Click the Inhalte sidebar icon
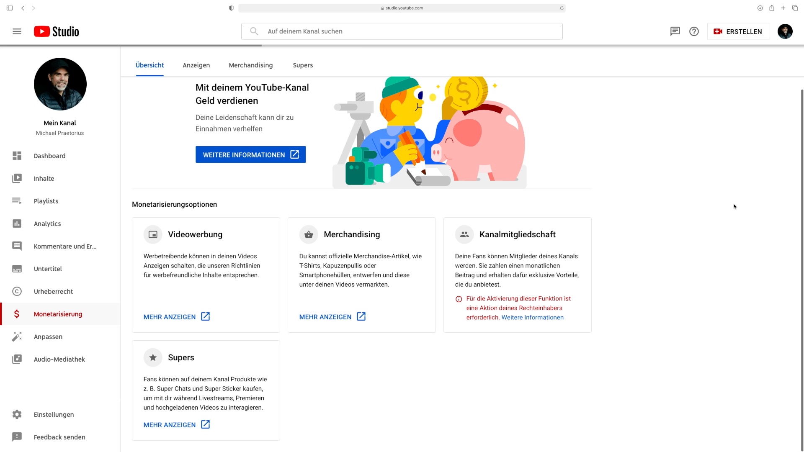This screenshot has width=804, height=452. [17, 178]
